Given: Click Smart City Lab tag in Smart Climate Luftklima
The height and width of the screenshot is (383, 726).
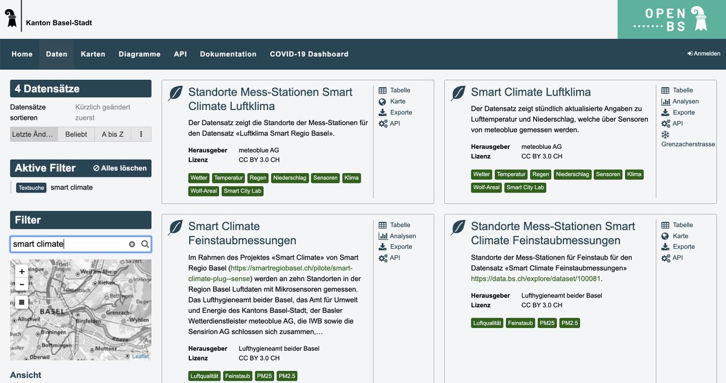Looking at the screenshot, I should [x=525, y=188].
